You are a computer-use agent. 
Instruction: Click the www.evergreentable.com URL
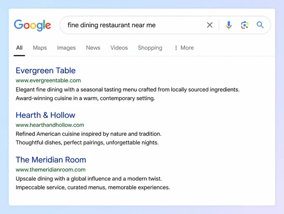click(x=48, y=80)
